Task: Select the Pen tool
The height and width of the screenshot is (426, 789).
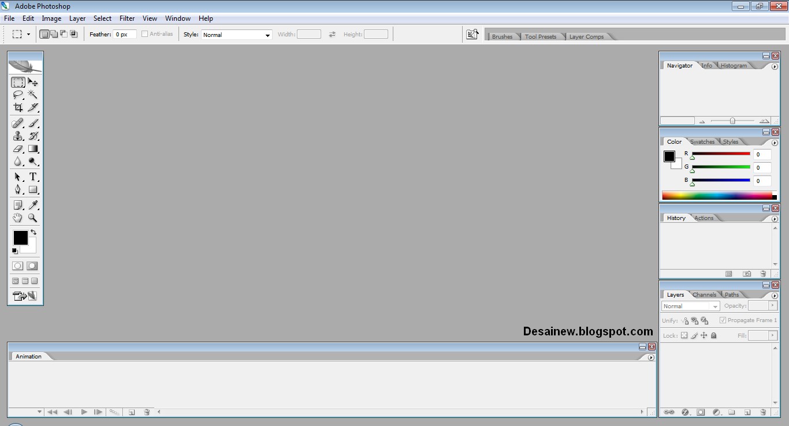Action: click(18, 189)
